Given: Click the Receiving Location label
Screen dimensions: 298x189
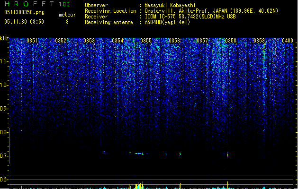Looking at the screenshot, I should (x=110, y=11).
